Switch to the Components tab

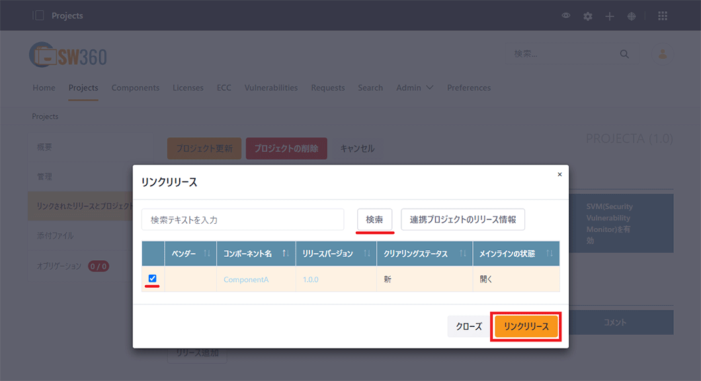135,87
